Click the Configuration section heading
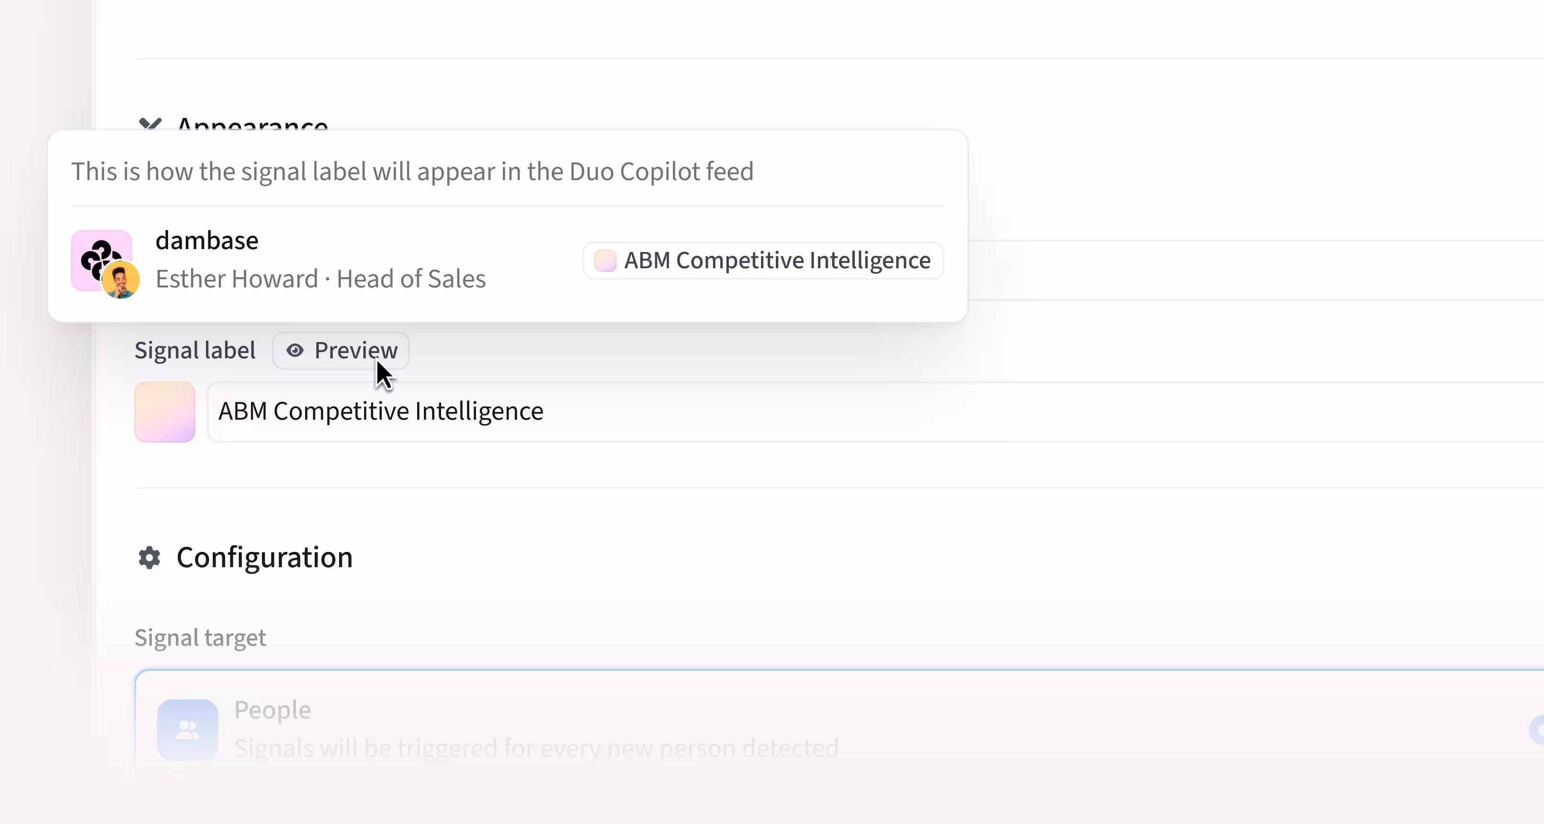The width and height of the screenshot is (1544, 824). tap(264, 558)
